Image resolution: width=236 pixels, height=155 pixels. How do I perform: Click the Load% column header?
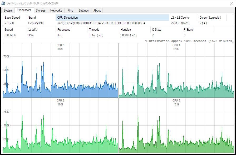pos(41,30)
